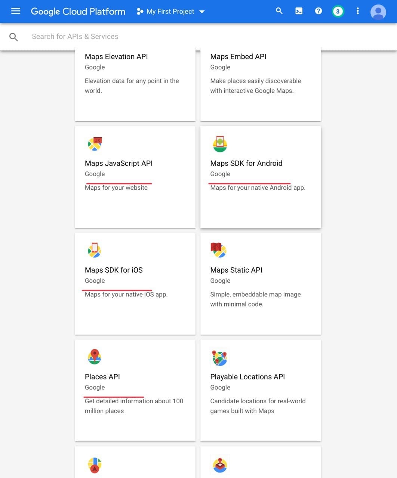Click the Maps JavaScript API icon
The height and width of the screenshot is (478, 397).
pyautogui.click(x=95, y=144)
